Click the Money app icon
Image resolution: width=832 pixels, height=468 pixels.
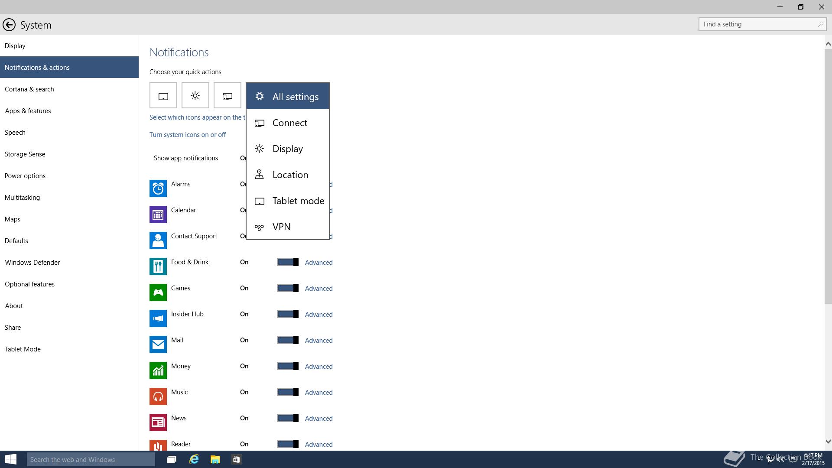click(158, 370)
